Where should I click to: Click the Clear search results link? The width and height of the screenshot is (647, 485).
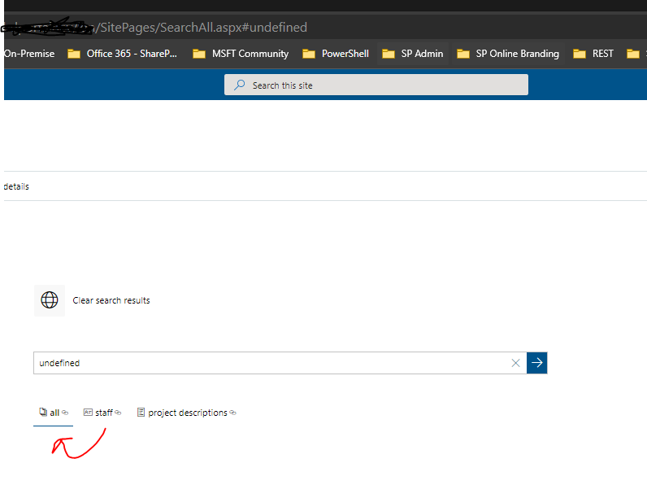click(111, 300)
